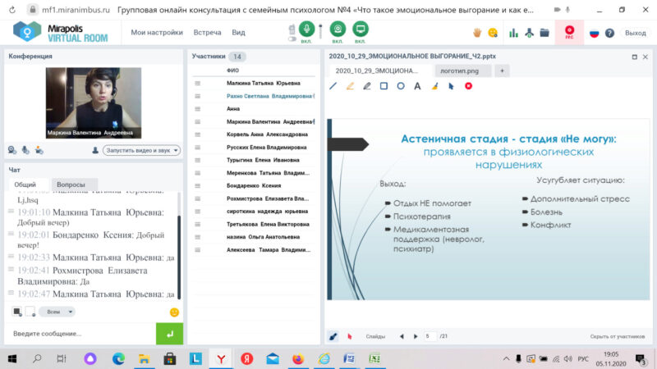The width and height of the screenshot is (657, 369).
Task: Pick the white background color swatch
Action: (x=30, y=312)
